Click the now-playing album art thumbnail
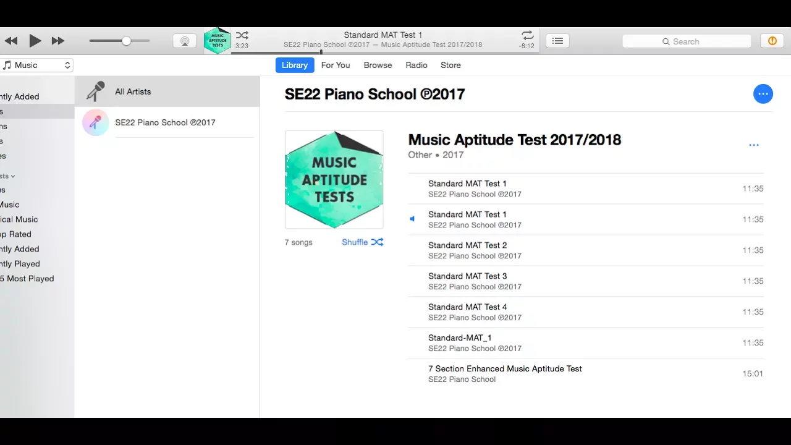 [x=218, y=41]
